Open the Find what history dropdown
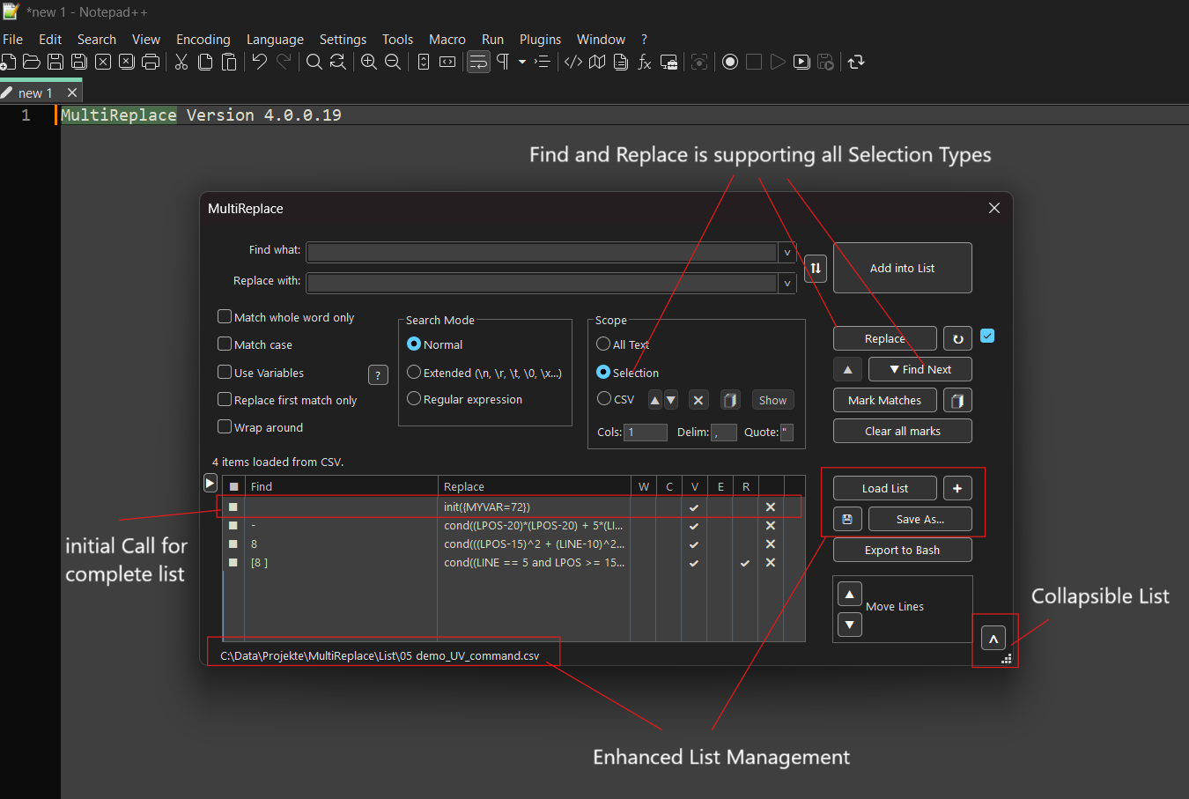 point(787,253)
